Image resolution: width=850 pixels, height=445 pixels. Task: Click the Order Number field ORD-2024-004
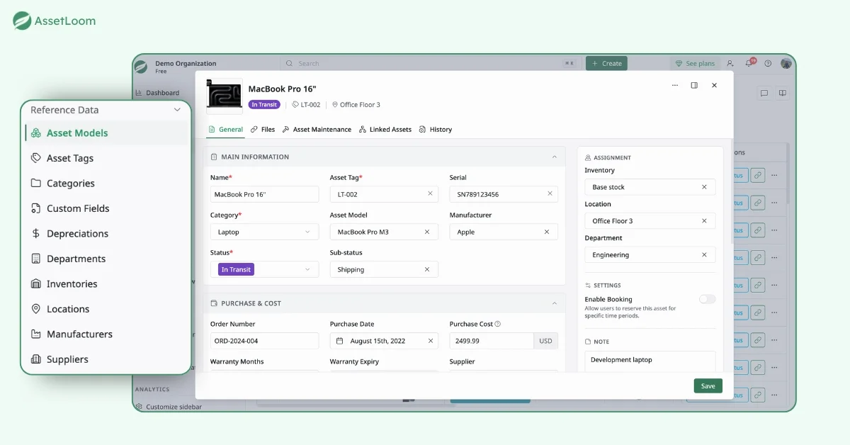(x=264, y=341)
